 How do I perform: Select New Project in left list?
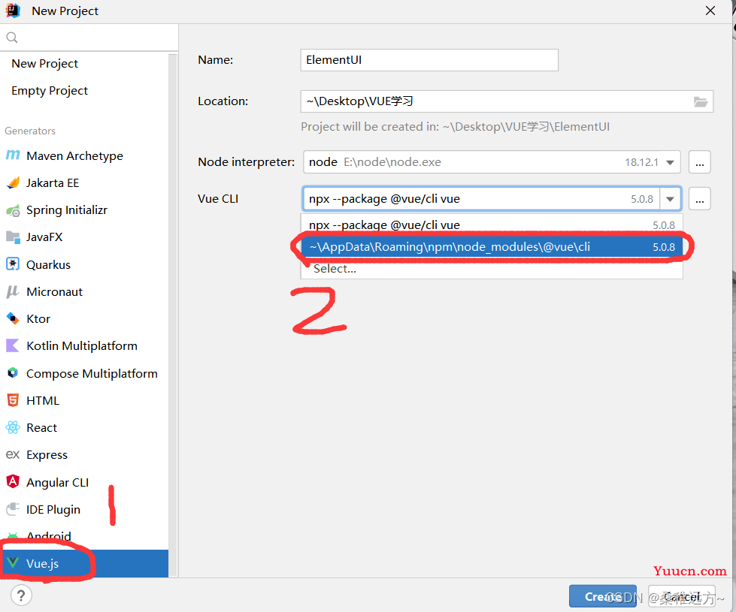point(84,63)
